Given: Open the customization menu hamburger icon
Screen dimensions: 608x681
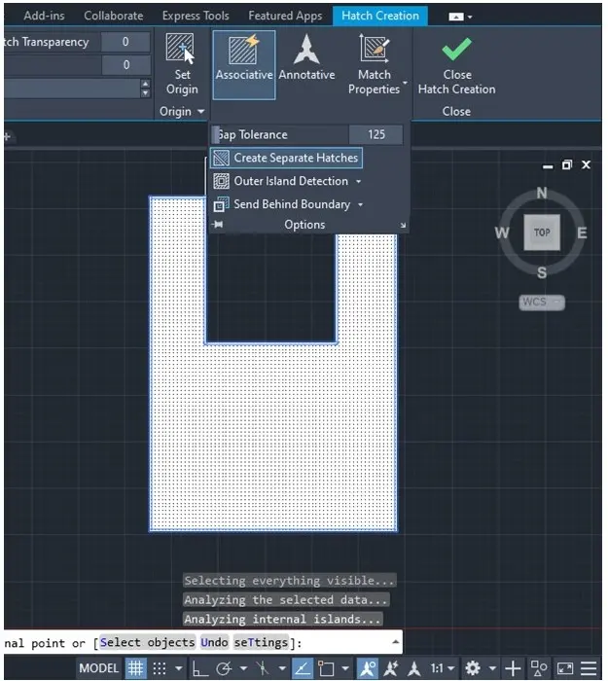Looking at the screenshot, I should tap(589, 668).
